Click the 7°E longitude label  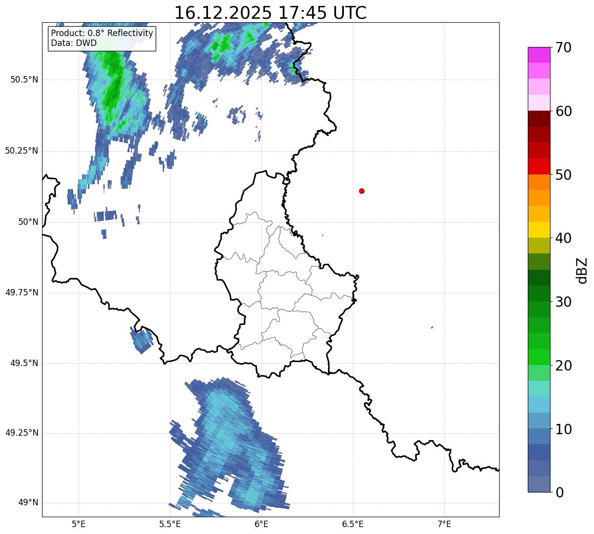[444, 524]
